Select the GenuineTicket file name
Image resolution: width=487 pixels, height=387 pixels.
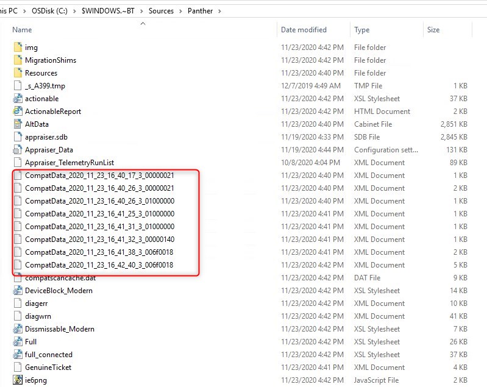click(x=48, y=367)
